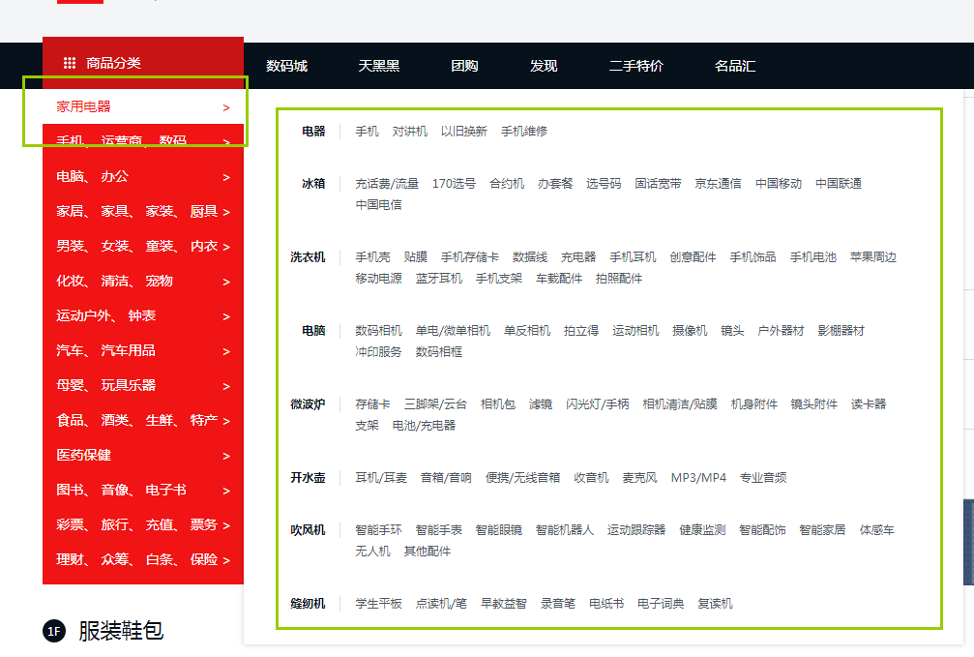Open the 运动户外、钟表 category

[x=105, y=315]
